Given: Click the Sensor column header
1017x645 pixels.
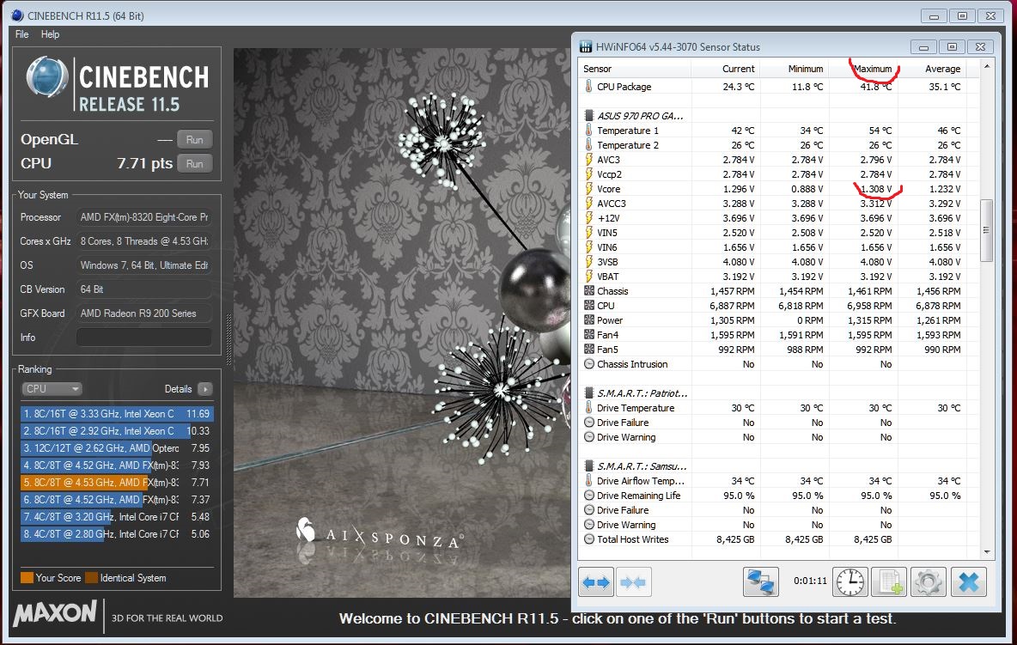Looking at the screenshot, I should point(635,68).
